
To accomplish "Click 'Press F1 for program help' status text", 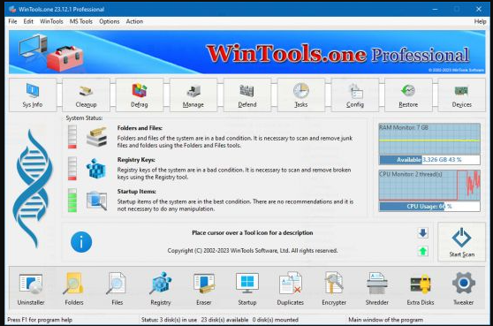I will point(40,320).
